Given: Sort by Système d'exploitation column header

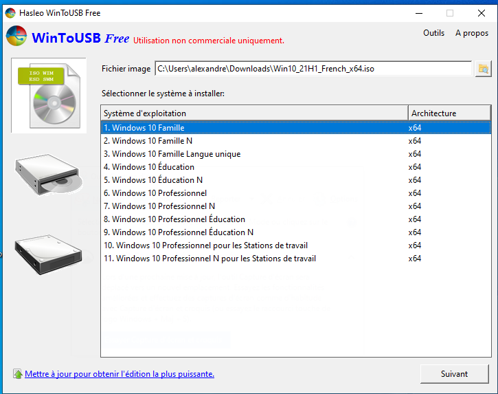Looking at the screenshot, I should click(254, 113).
